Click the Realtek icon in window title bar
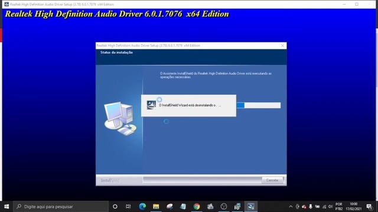Image resolution: width=378 pixels, height=212 pixels. [6, 4]
